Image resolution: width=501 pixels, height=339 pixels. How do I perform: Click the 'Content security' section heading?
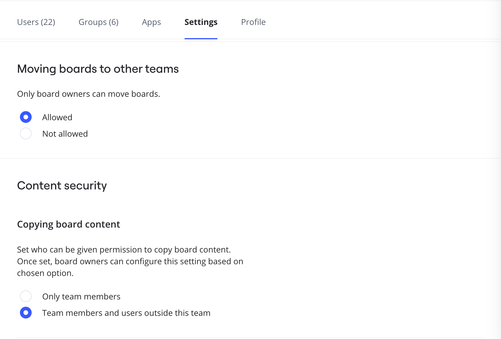62,186
